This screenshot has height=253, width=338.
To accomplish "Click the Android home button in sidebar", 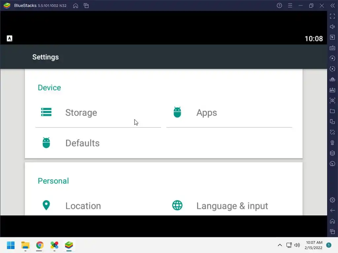I will point(332,221).
